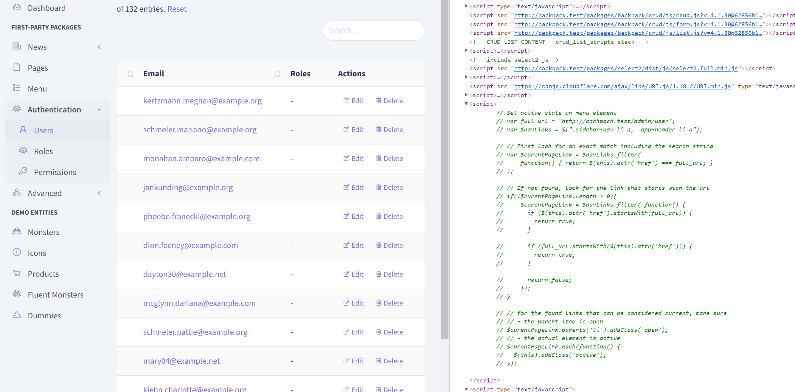The height and width of the screenshot is (392, 795).
Task: Collapse the Authentication section chevron
Action: click(x=99, y=110)
